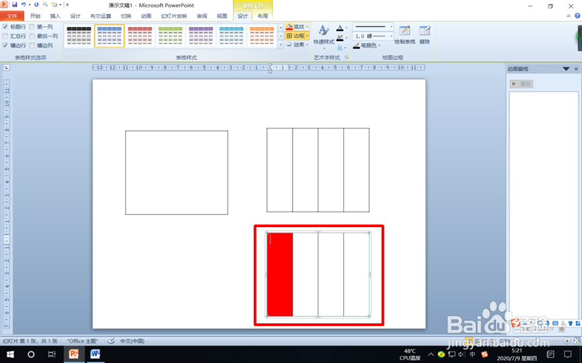
Task: Check the 汇总行 total row checkbox
Action: pyautogui.click(x=5, y=36)
